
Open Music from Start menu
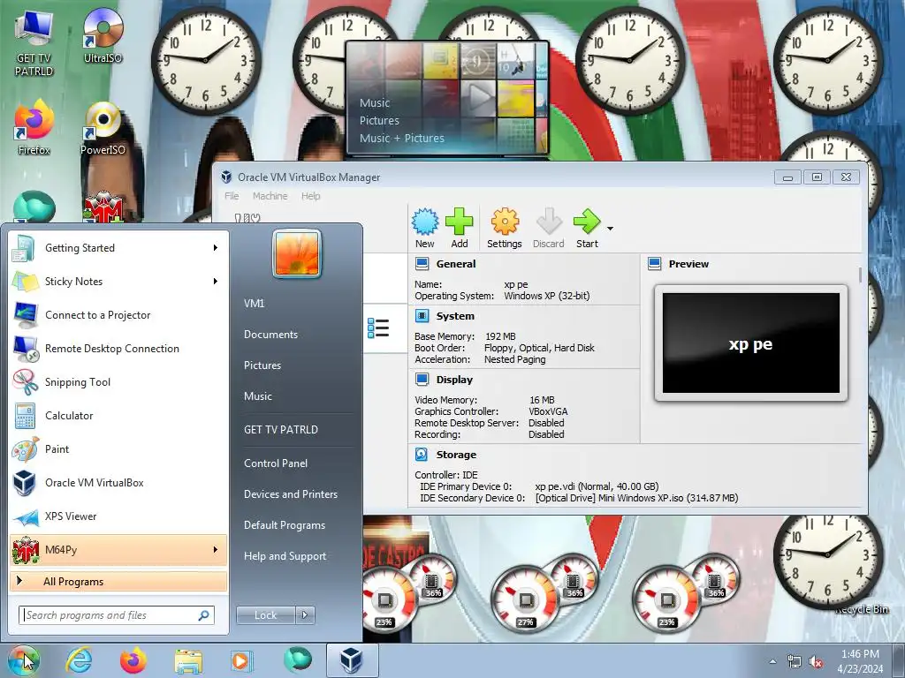point(257,396)
